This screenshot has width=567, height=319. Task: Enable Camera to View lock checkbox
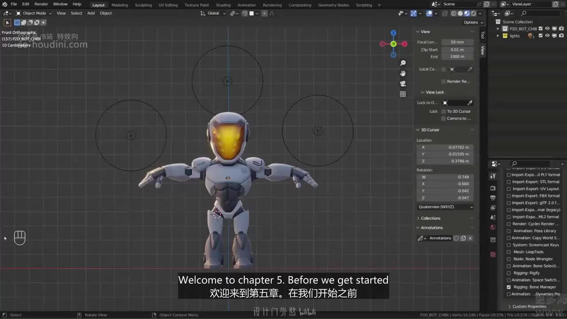(443, 119)
